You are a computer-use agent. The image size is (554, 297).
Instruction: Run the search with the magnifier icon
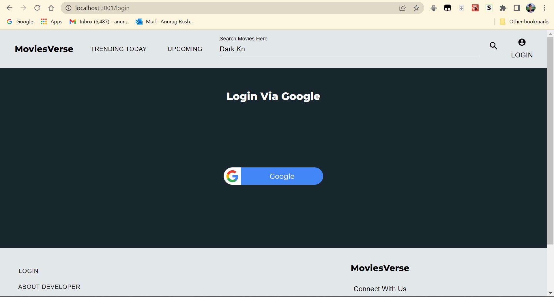(493, 46)
